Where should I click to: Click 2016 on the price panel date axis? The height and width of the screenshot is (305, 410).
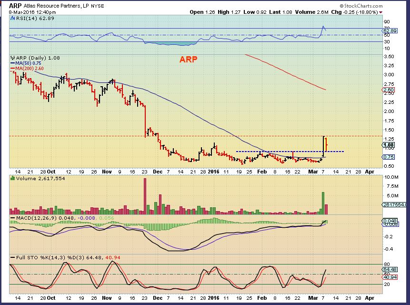coord(213,172)
